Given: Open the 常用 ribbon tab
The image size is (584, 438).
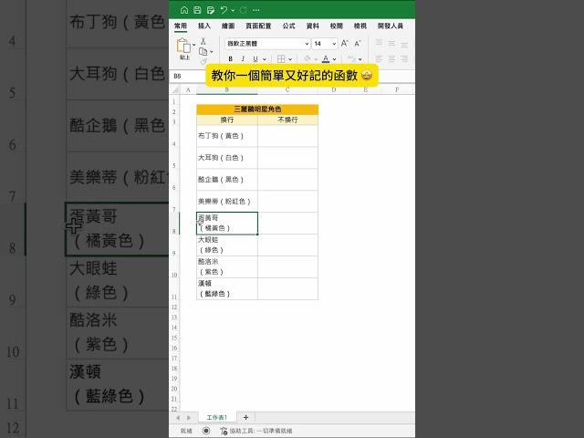Looking at the screenshot, I should click(x=181, y=26).
